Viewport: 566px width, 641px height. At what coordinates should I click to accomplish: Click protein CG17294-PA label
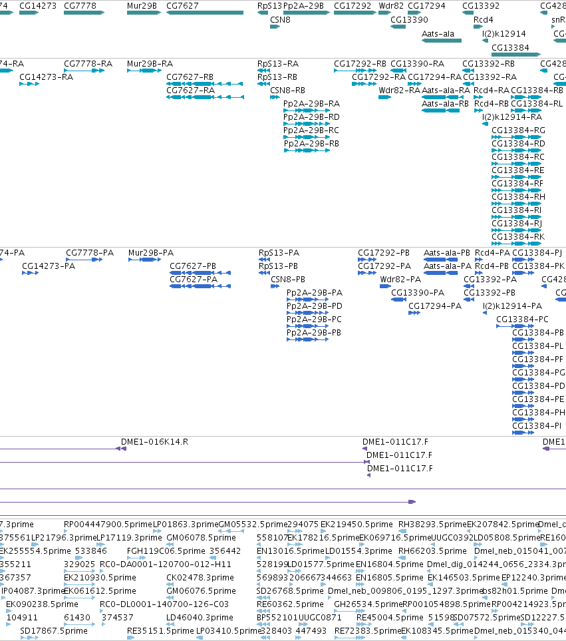coord(435,306)
